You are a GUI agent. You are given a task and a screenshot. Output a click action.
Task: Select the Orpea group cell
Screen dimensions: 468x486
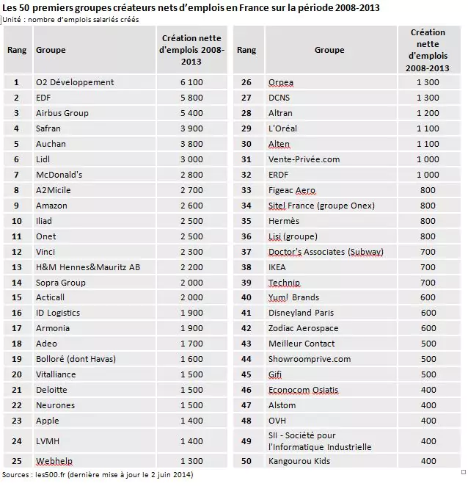(x=282, y=82)
